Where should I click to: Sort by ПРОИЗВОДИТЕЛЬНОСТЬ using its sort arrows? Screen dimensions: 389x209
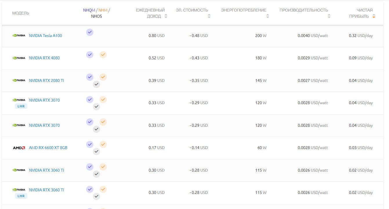pyautogui.click(x=329, y=16)
